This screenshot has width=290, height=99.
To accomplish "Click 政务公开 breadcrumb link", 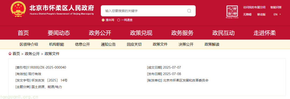I will 32,54.
